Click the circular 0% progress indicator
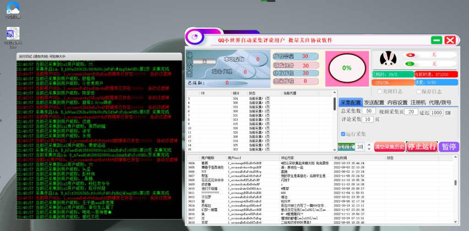This screenshot has width=469, height=231. (x=346, y=68)
